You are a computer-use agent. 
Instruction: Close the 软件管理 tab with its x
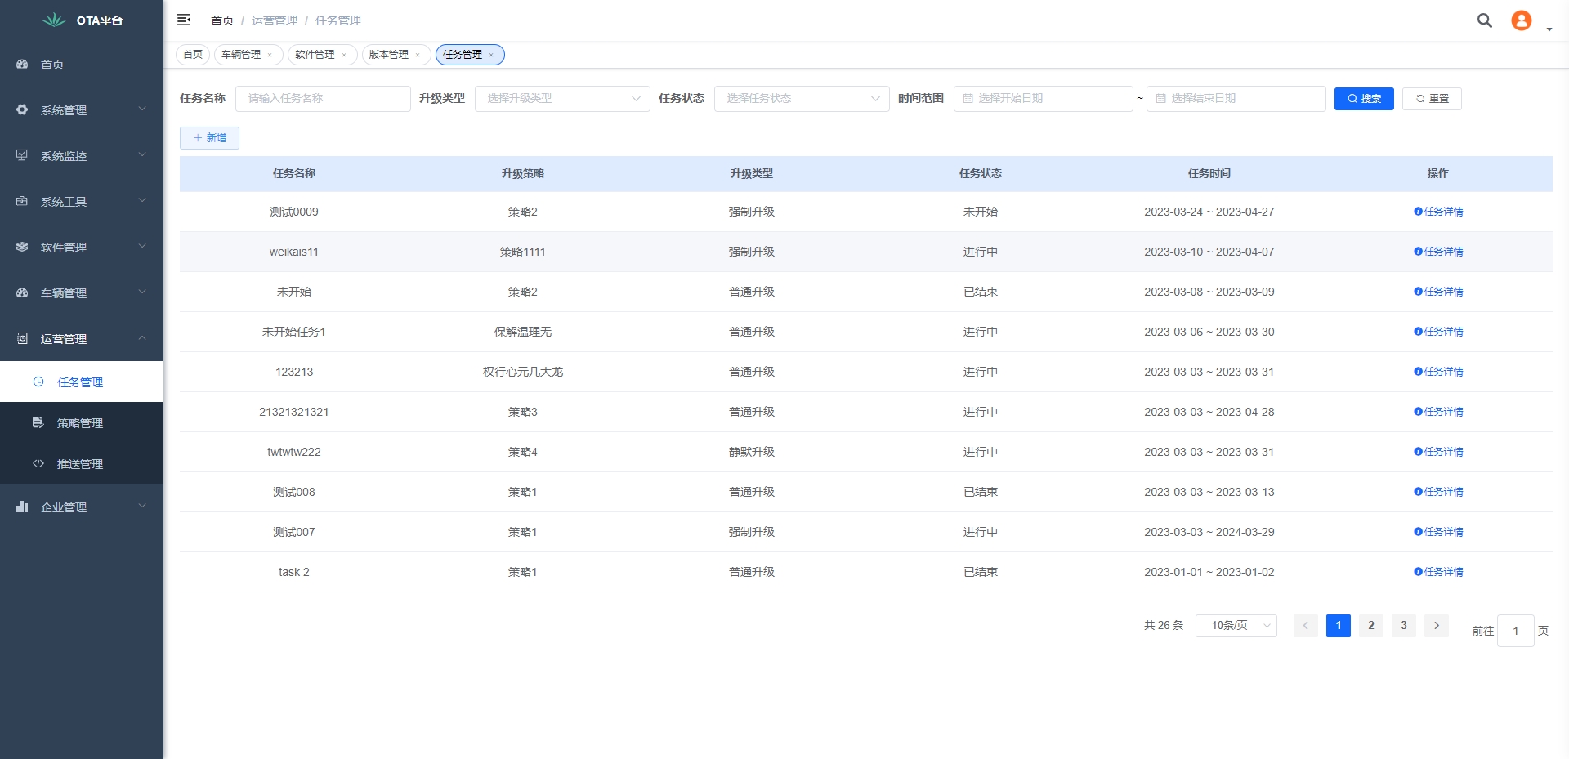click(344, 55)
